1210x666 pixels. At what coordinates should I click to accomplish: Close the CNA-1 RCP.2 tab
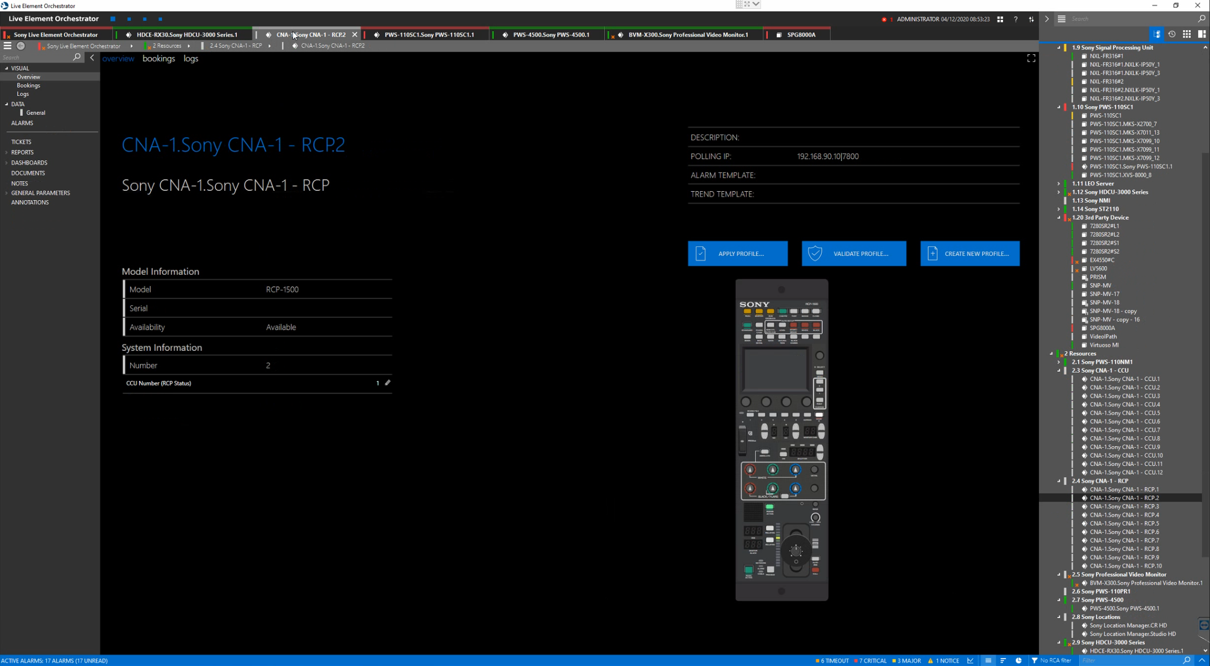coord(355,34)
